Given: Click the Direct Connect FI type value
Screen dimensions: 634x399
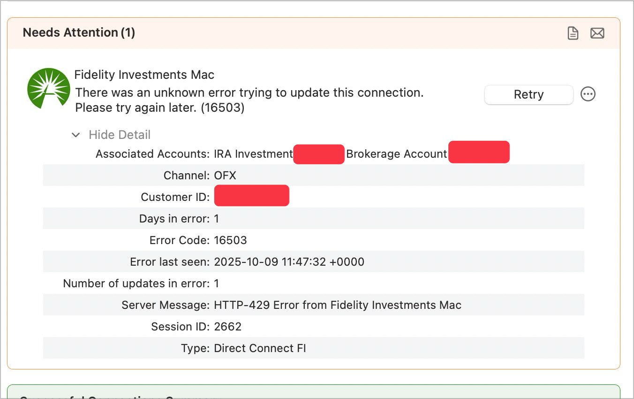Looking at the screenshot, I should click(260, 348).
